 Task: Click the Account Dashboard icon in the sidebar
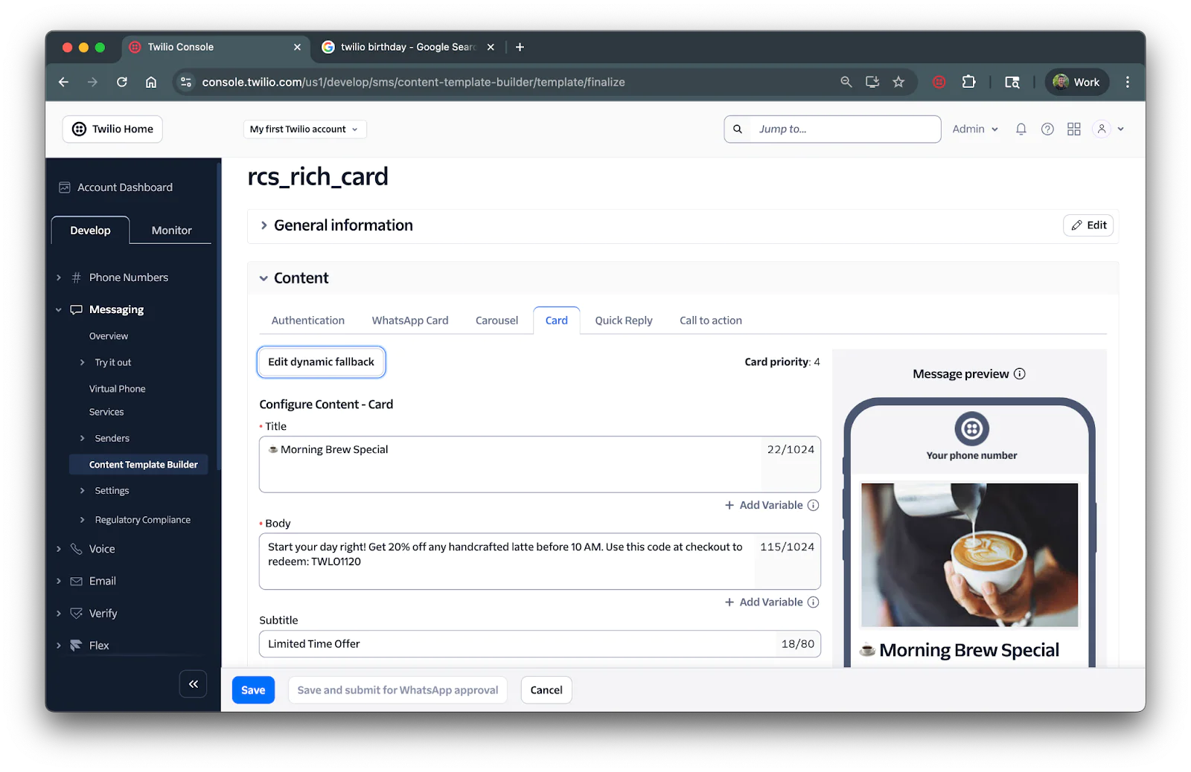(65, 187)
